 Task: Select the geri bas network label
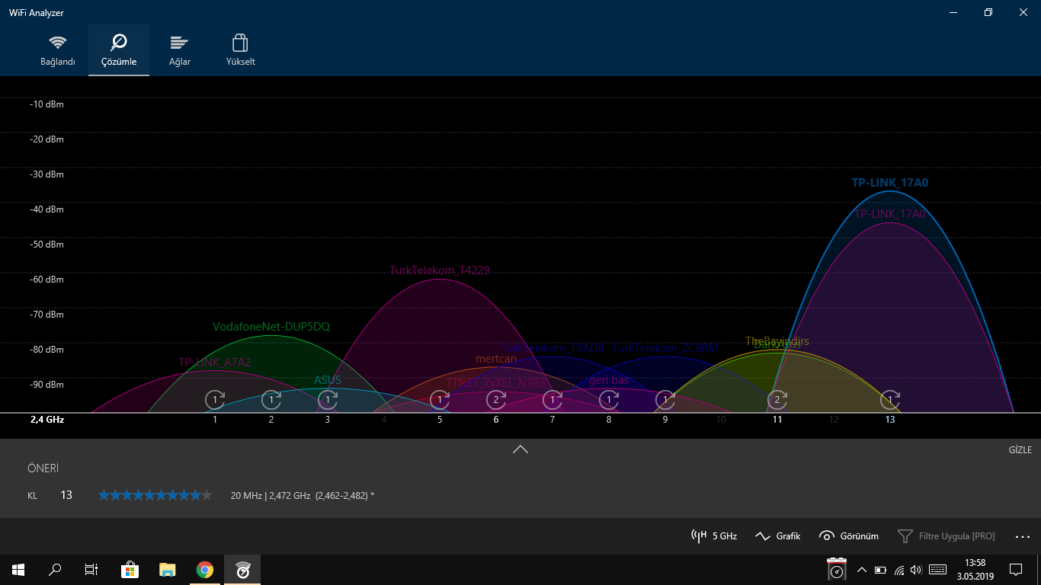coord(609,380)
